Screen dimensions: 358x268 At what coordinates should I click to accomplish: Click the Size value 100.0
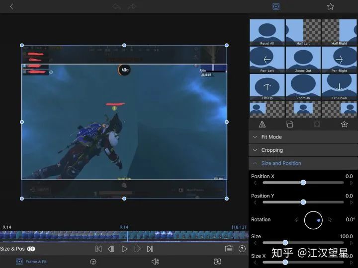tap(347, 237)
